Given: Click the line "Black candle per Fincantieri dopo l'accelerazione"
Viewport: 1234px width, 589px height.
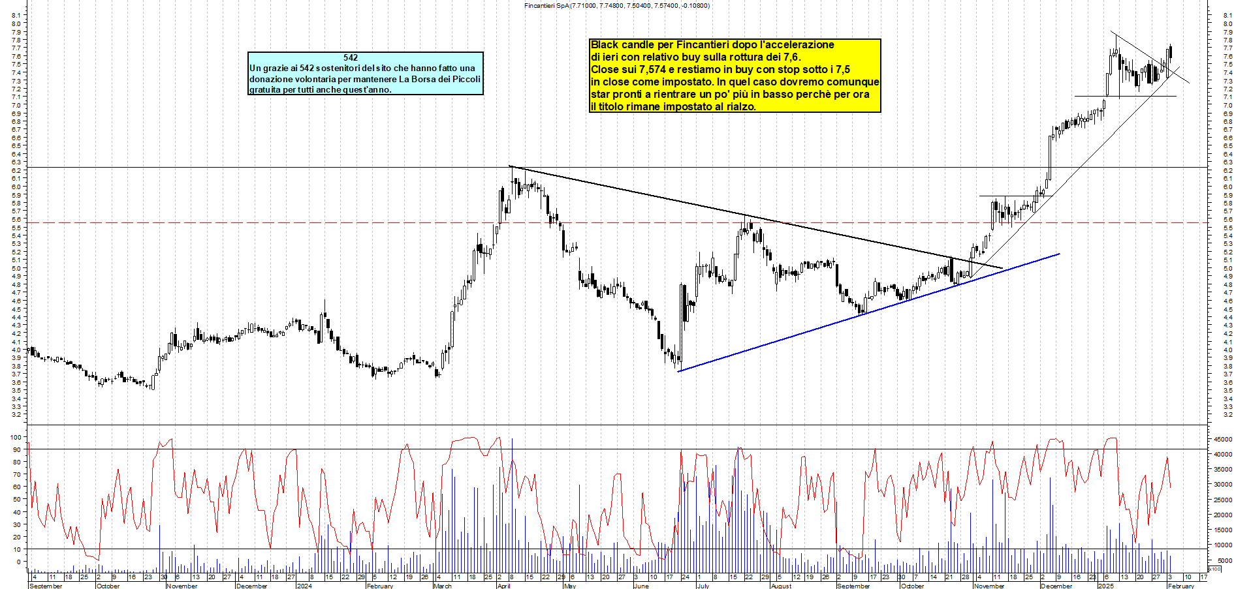Looking at the screenshot, I should coord(712,45).
